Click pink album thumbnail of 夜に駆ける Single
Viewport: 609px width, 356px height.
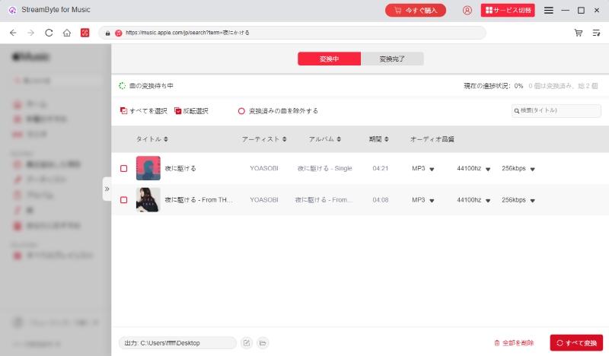[x=148, y=168]
